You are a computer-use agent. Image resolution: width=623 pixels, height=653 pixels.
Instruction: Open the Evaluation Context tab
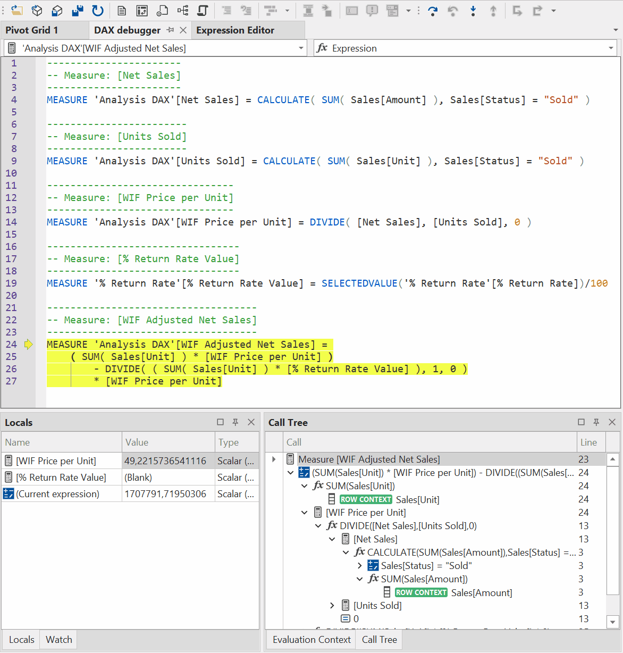[311, 640]
